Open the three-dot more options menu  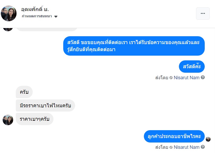click(x=203, y=13)
